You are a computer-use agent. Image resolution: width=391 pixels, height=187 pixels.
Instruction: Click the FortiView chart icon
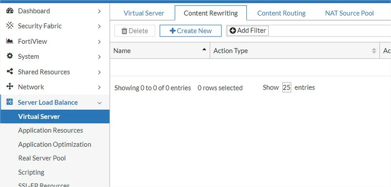[10, 41]
